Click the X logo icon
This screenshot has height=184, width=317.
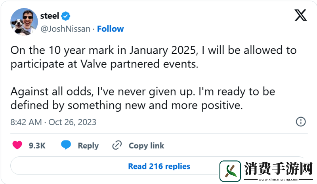click(x=301, y=16)
